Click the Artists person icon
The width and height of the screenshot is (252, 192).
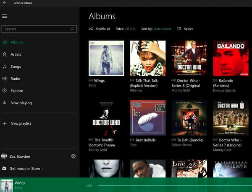(x=5, y=54)
